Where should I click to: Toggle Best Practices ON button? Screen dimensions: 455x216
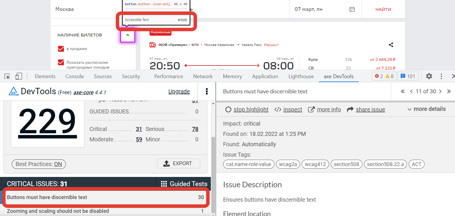pos(39,164)
